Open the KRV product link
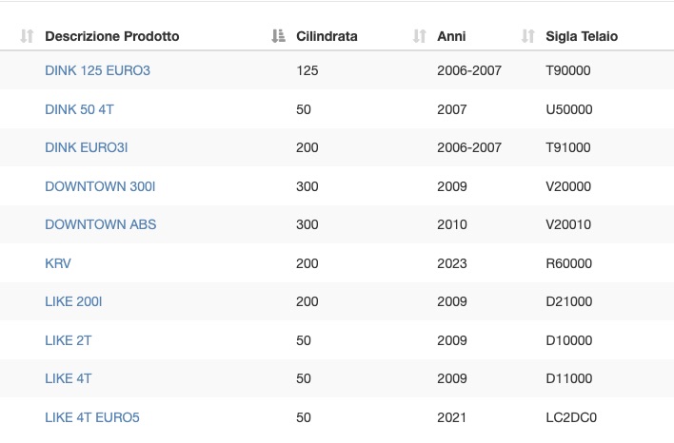674x443 pixels. [x=58, y=263]
